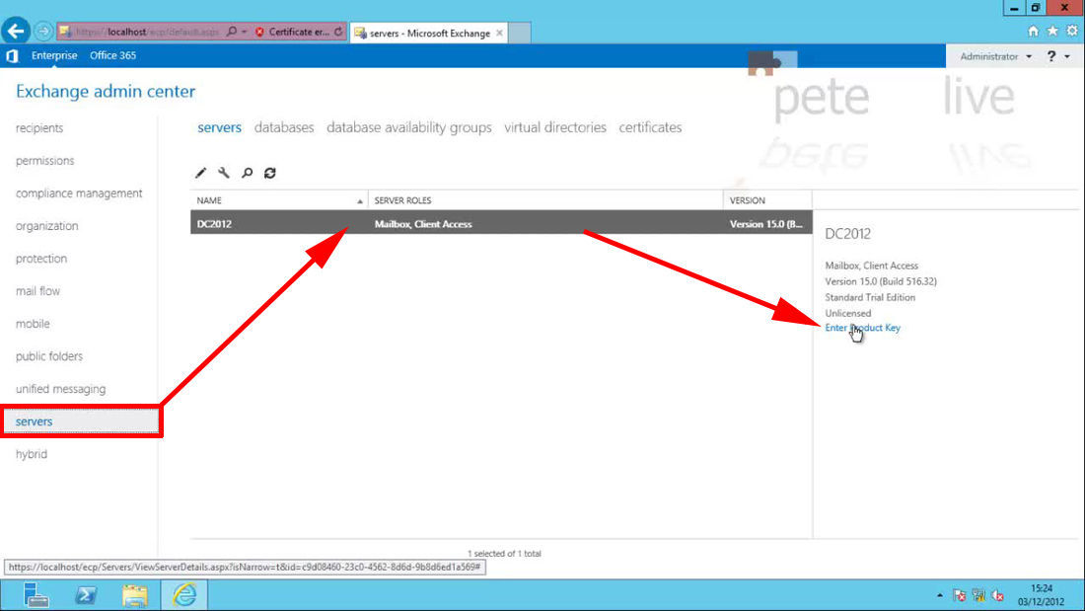1085x611 pixels.
Task: Click the network tray icon
Action: [x=978, y=595]
